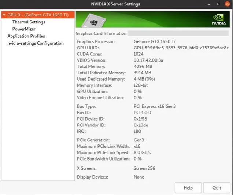Screen dimensions: 233x195
Task: Close the NVIDIA X Server Settings window
Action: [227, 4]
